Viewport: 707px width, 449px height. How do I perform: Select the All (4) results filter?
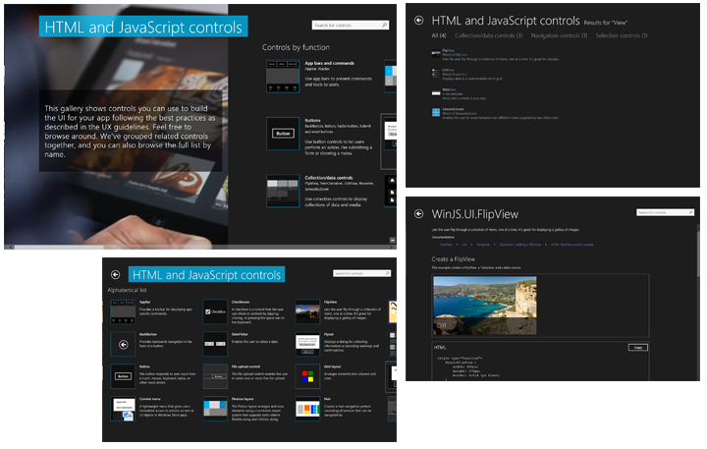[439, 35]
